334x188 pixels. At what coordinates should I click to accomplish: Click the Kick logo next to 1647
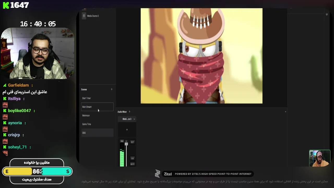click(x=6, y=5)
